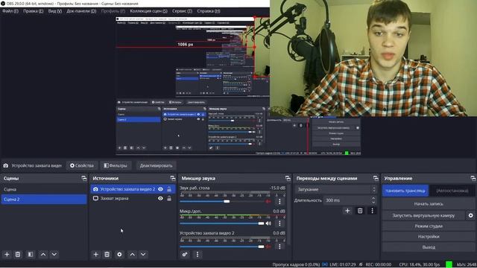Move selected scene up

pos(43,255)
